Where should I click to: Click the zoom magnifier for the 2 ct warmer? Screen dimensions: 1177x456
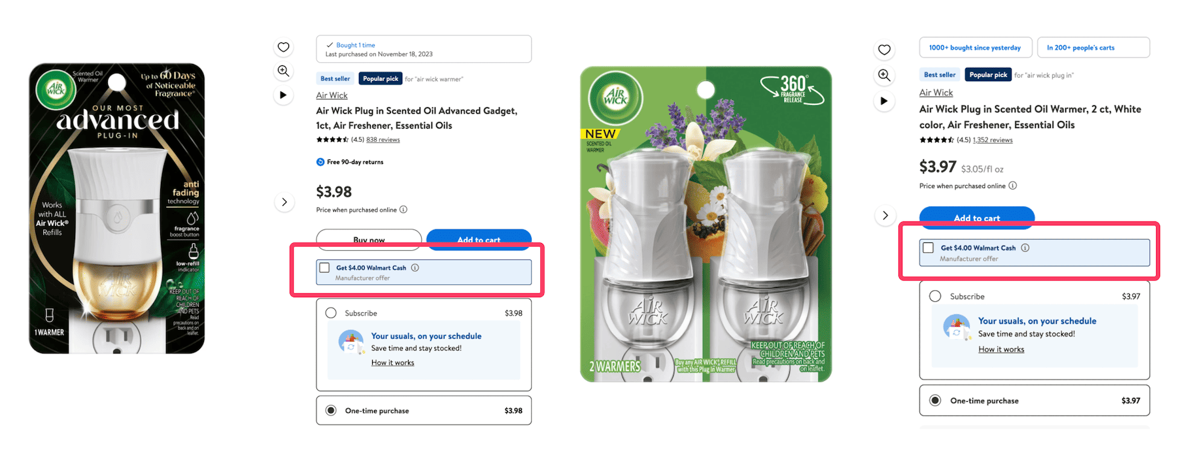click(884, 75)
